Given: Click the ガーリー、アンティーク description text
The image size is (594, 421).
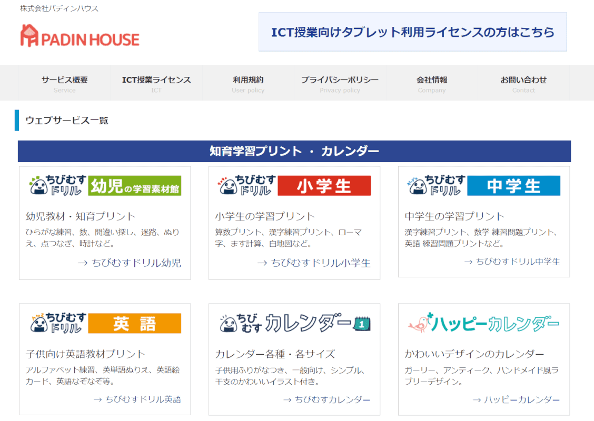Looking at the screenshot, I should pos(481,376).
